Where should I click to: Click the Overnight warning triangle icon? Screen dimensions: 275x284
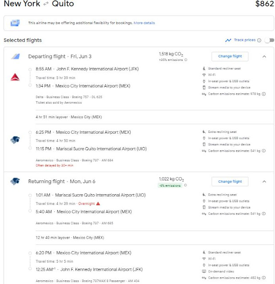click(x=98, y=204)
